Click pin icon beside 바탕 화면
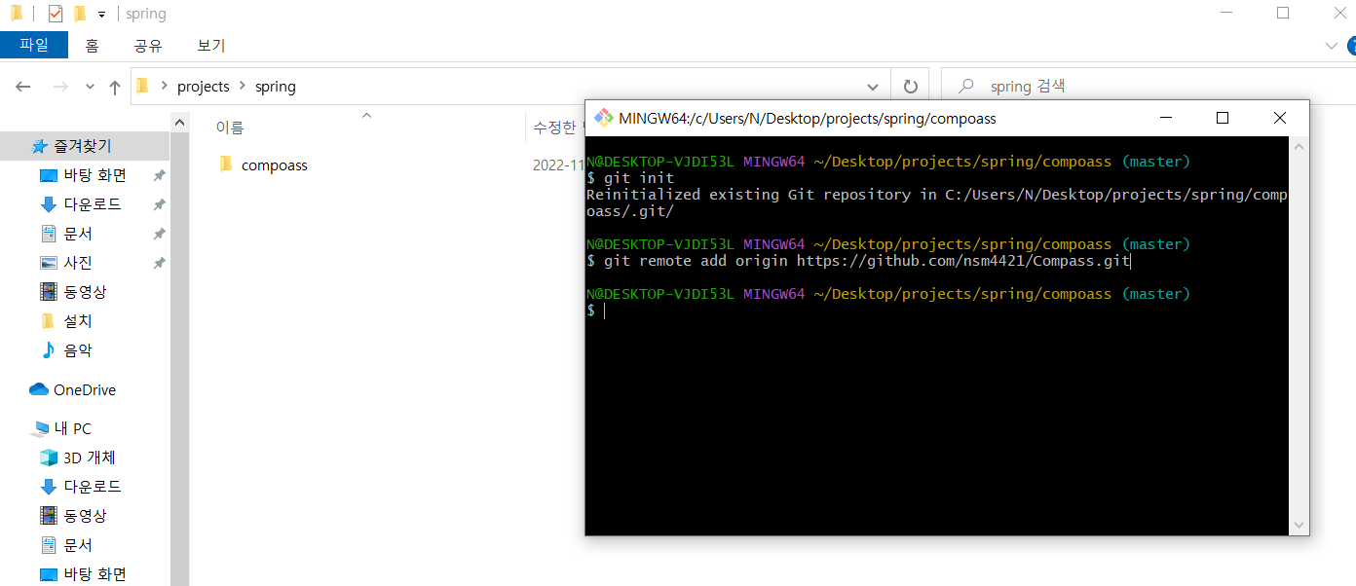The width and height of the screenshot is (1356, 586). [x=159, y=175]
